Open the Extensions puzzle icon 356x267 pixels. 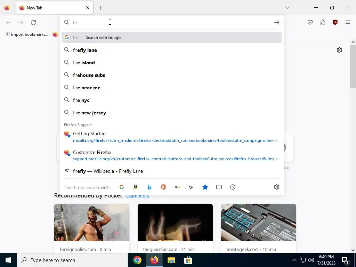click(323, 22)
